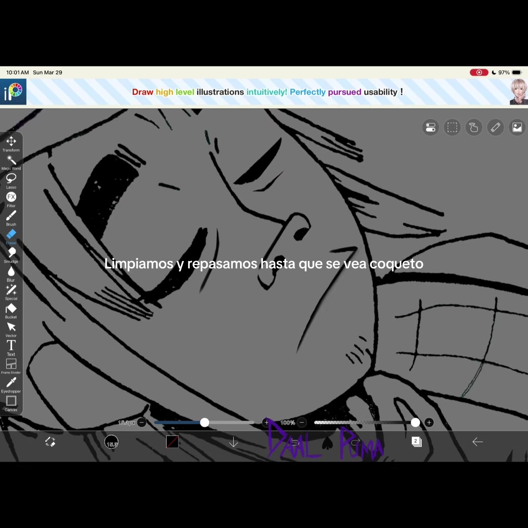The image size is (528, 528).
Task: Pick the Smudge tool
Action: (x=11, y=255)
